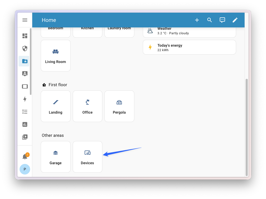Image resolution: width=266 pixels, height=199 pixels.
Task: Click the notifications bell with badge
Action: (25, 156)
